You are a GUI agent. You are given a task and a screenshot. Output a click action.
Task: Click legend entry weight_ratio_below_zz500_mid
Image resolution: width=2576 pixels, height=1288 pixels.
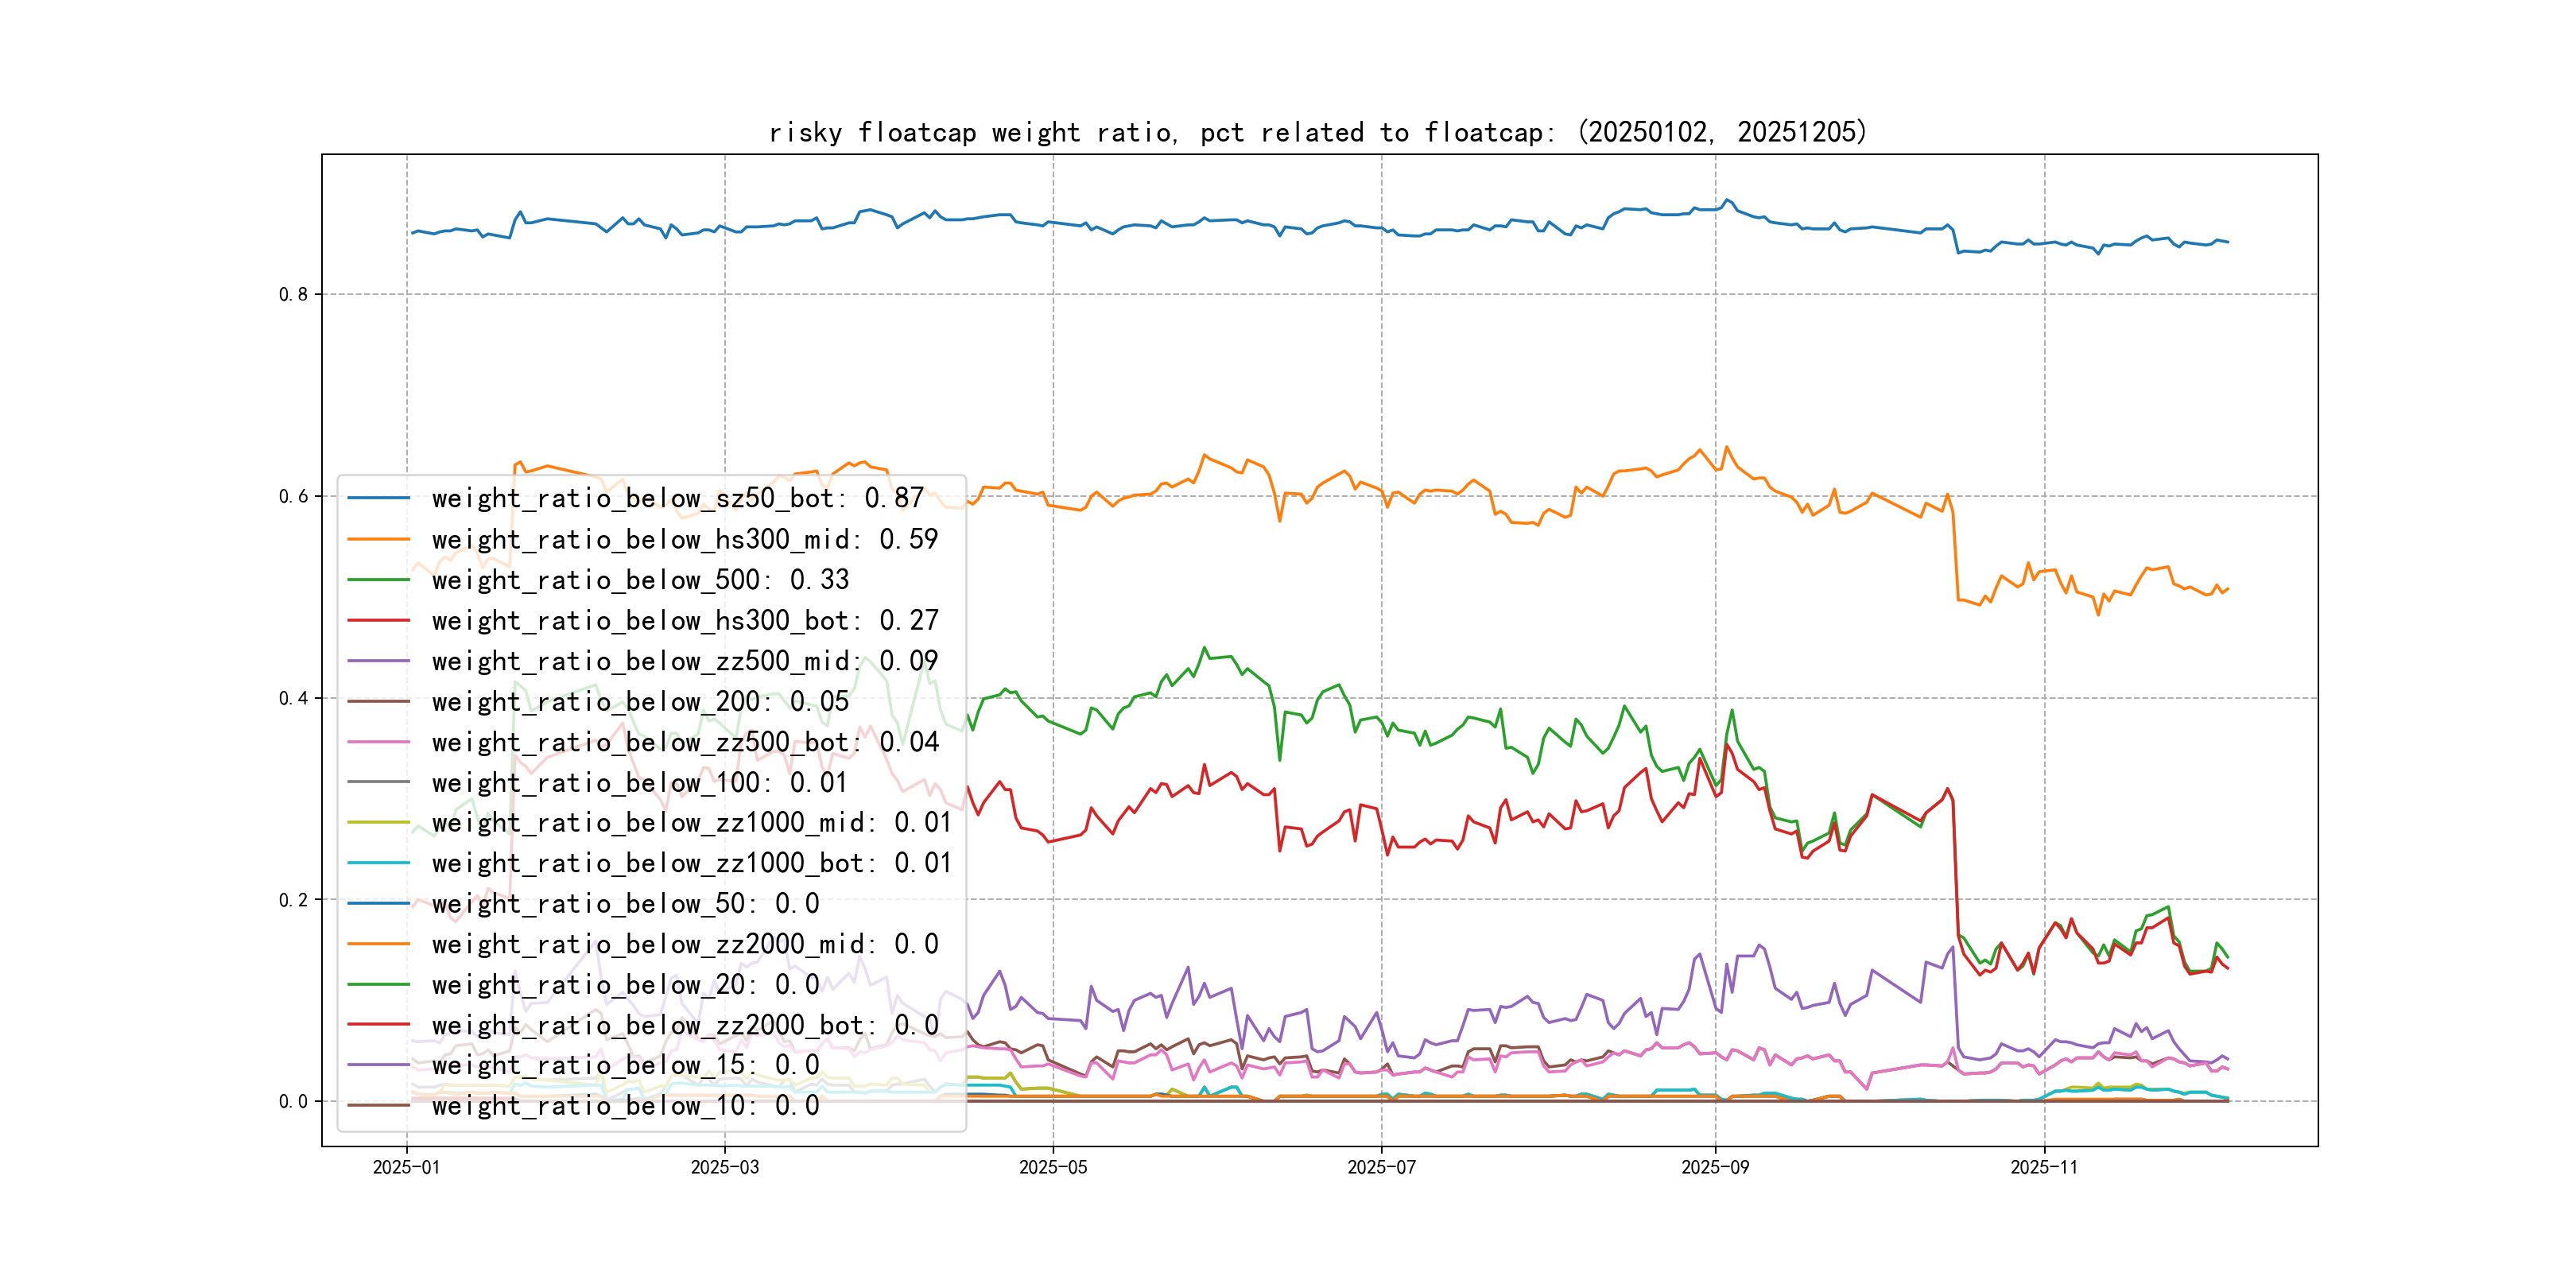(x=685, y=661)
